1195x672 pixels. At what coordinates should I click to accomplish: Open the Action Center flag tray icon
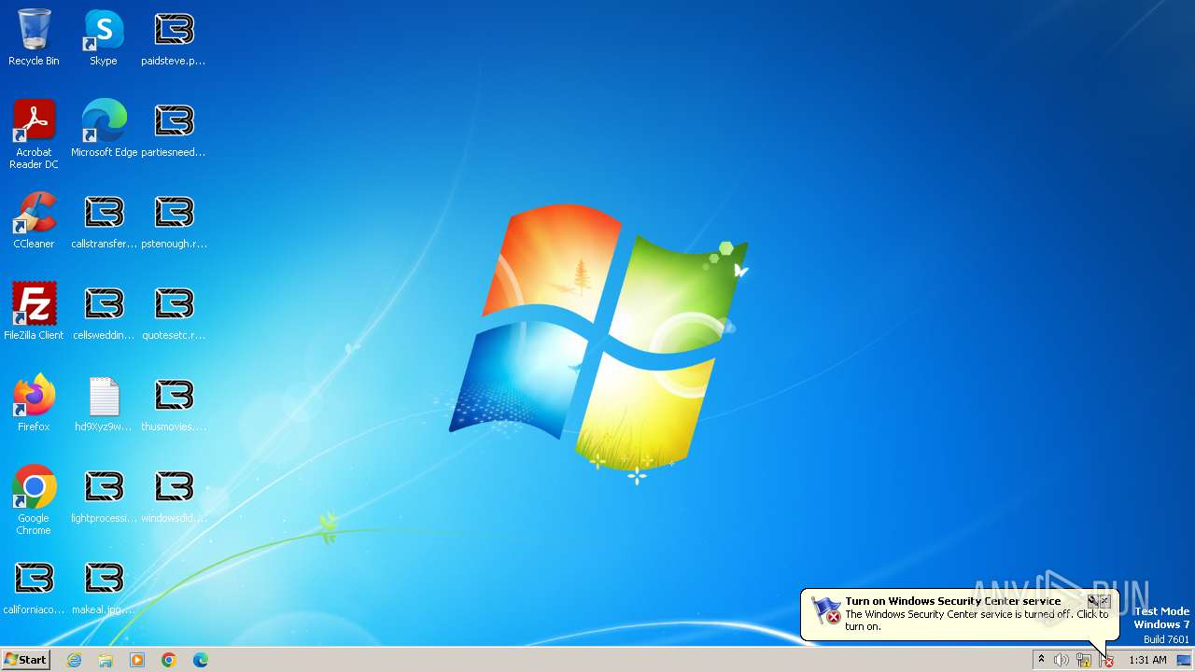[x=1107, y=660]
